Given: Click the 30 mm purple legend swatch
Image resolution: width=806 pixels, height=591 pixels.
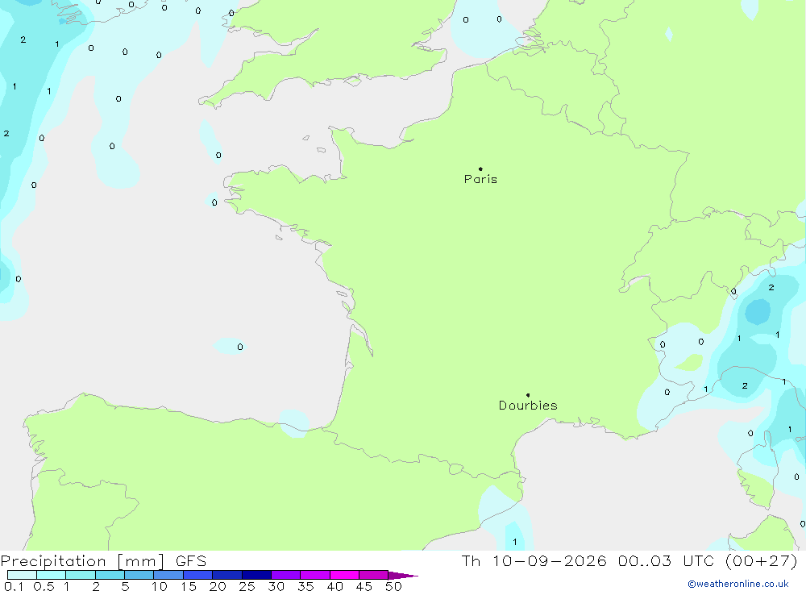Looking at the screenshot, I should pos(286,575).
